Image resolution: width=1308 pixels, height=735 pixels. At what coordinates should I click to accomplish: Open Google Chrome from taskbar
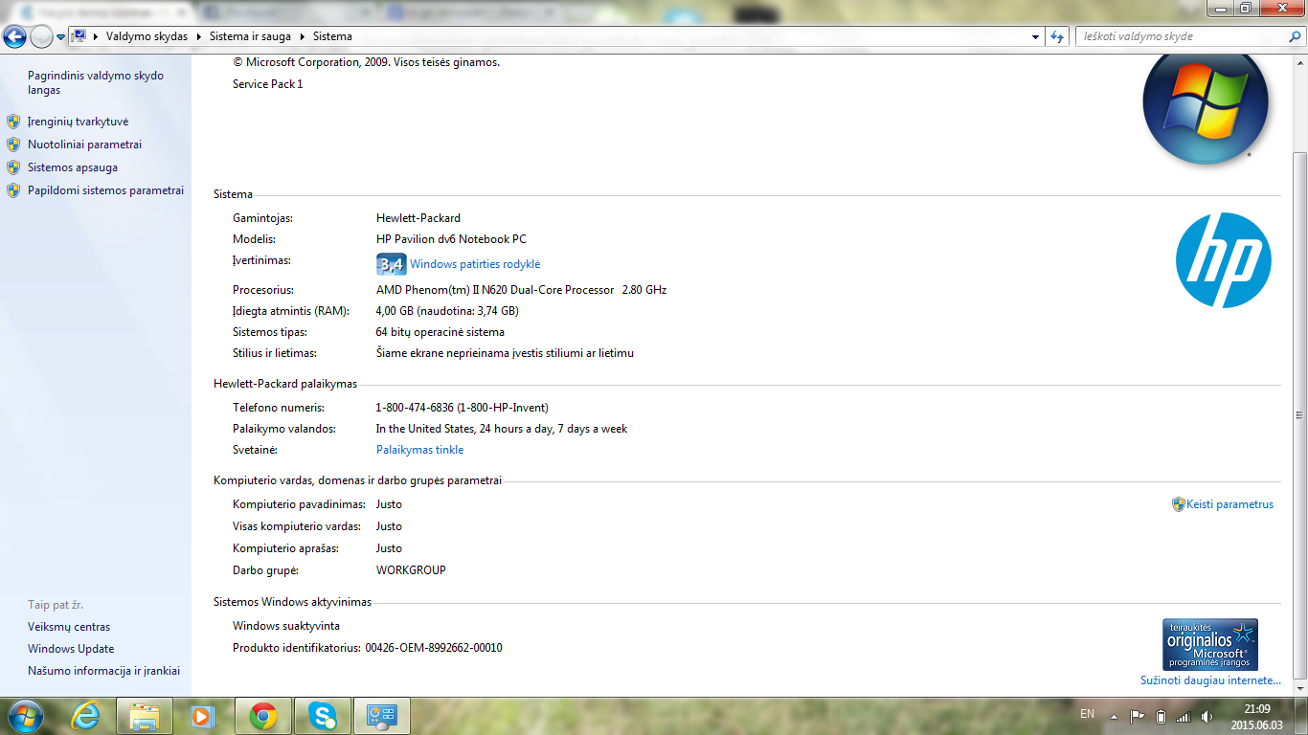(x=263, y=716)
